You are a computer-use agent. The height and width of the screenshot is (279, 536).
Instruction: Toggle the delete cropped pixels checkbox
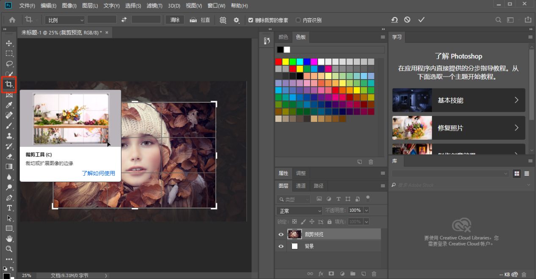251,20
